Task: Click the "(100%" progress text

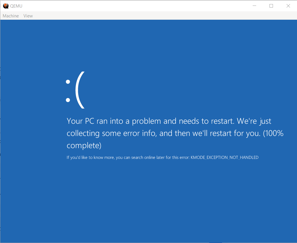Action: pyautogui.click(x=273, y=133)
